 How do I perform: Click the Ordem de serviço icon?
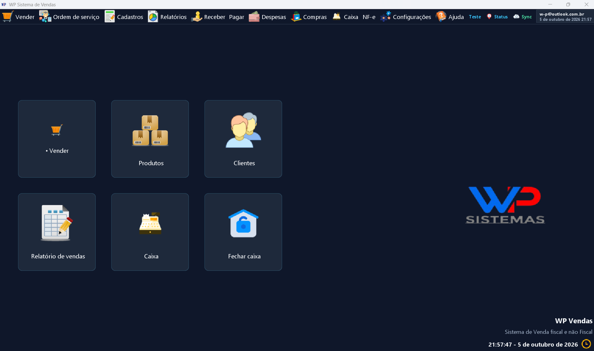click(x=45, y=17)
